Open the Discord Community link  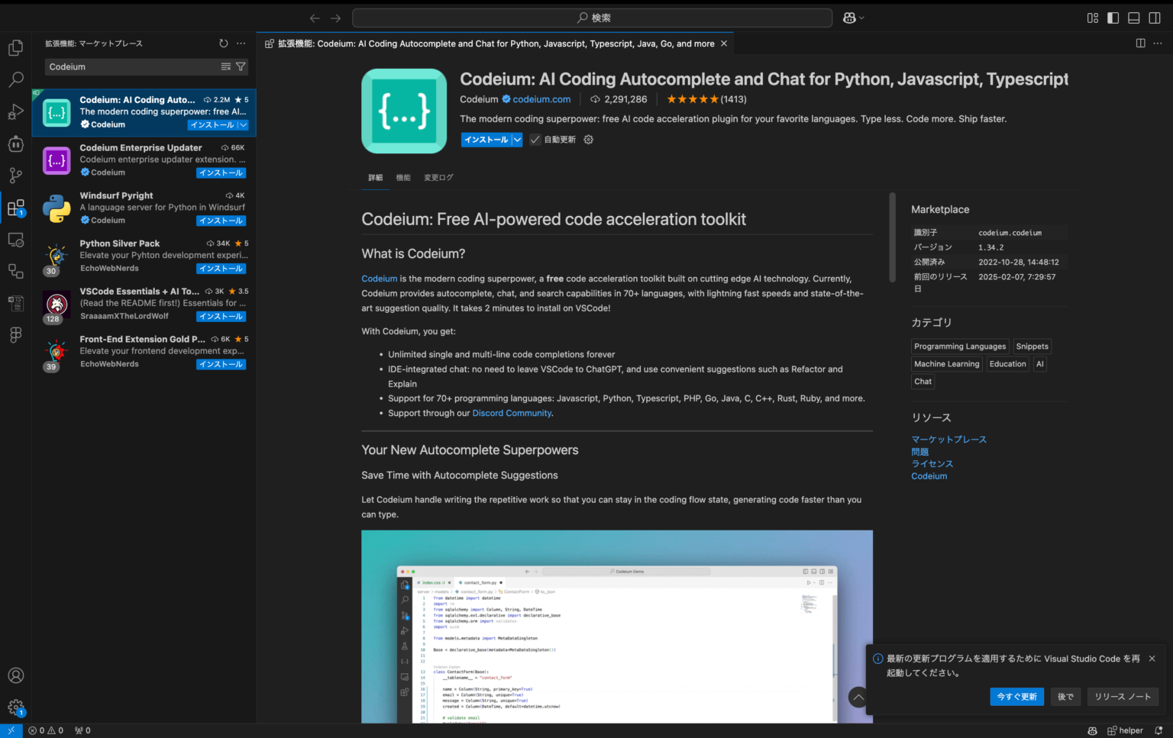pyautogui.click(x=512, y=414)
